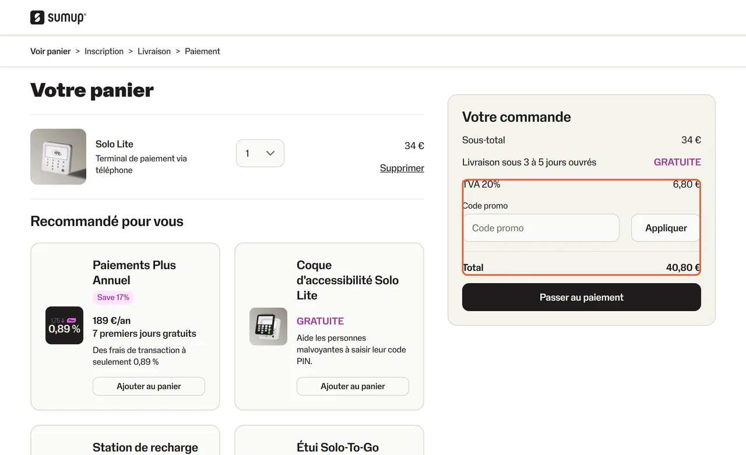Open the Solo Lite quantity selector
Viewport: 746px width, 455px height.
(x=260, y=153)
